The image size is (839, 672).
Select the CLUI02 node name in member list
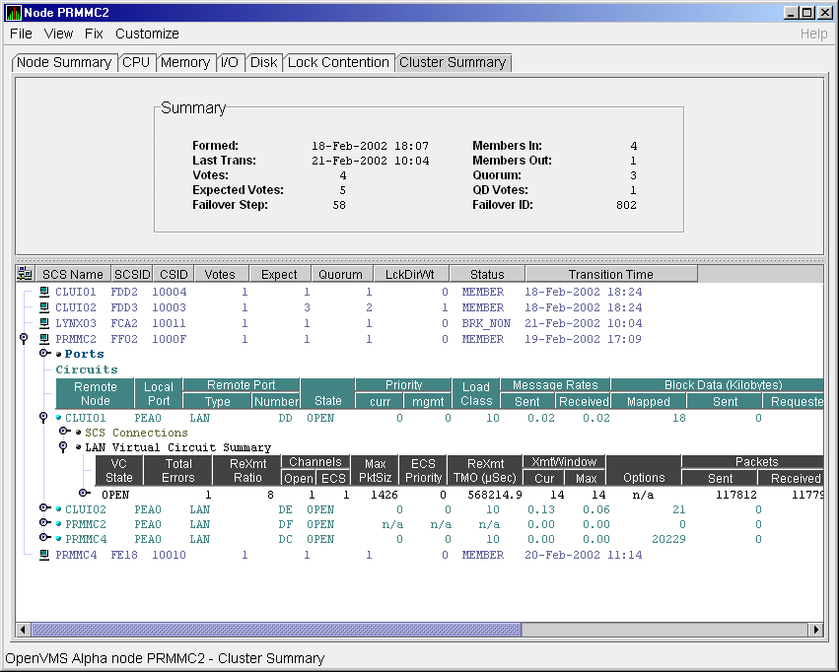click(x=76, y=307)
